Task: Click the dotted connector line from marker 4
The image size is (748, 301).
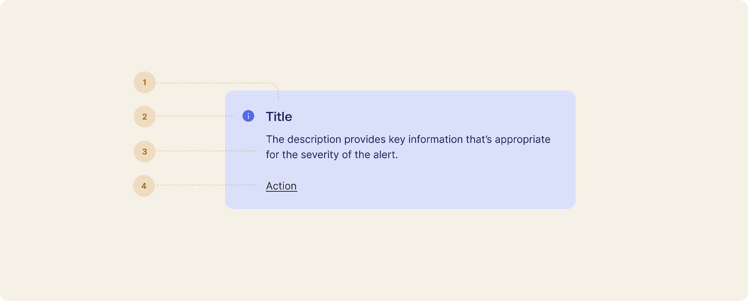Action: [207, 185]
